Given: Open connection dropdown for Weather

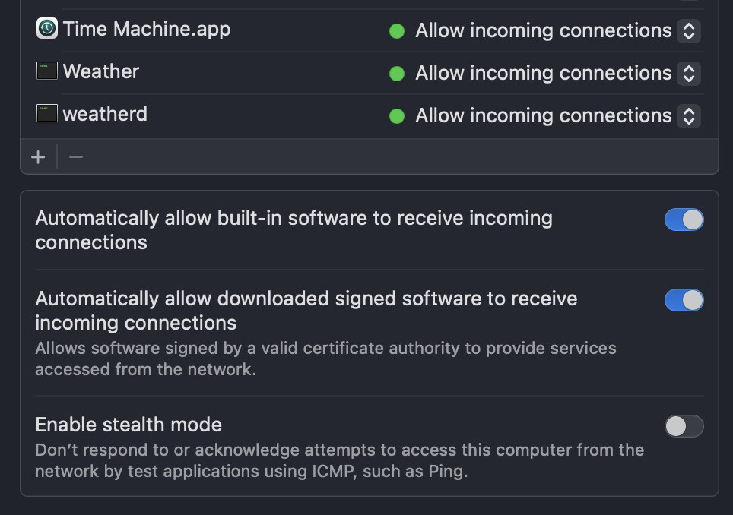Looking at the screenshot, I should tap(689, 74).
